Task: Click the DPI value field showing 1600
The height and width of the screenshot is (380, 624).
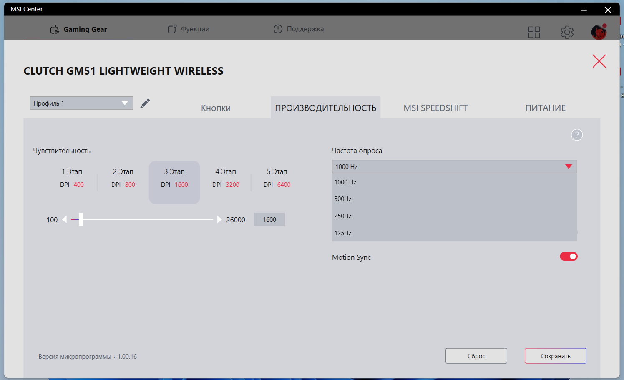Action: (269, 219)
